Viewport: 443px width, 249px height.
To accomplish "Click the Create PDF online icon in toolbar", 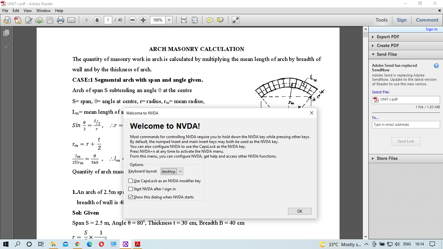I will [18, 20].
